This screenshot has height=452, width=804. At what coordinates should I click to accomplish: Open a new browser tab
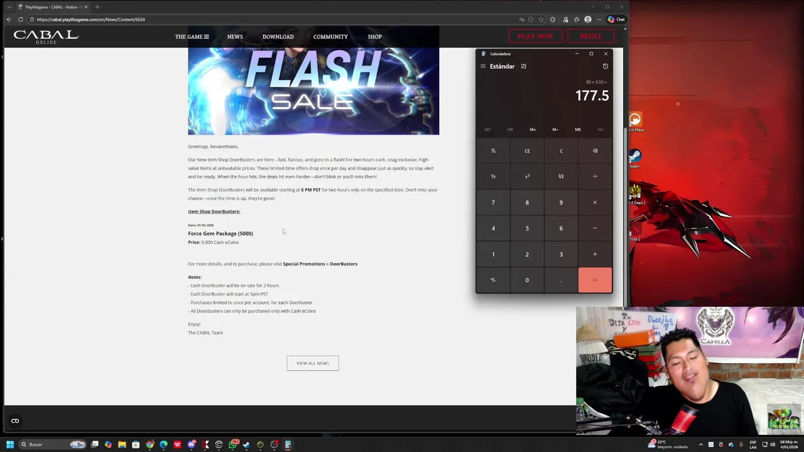pyautogui.click(x=97, y=7)
